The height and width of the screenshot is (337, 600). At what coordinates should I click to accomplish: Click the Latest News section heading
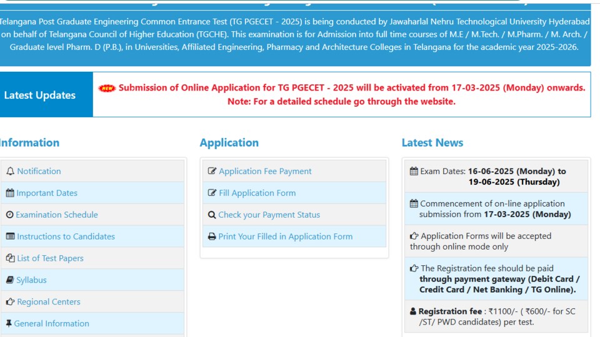click(x=432, y=142)
